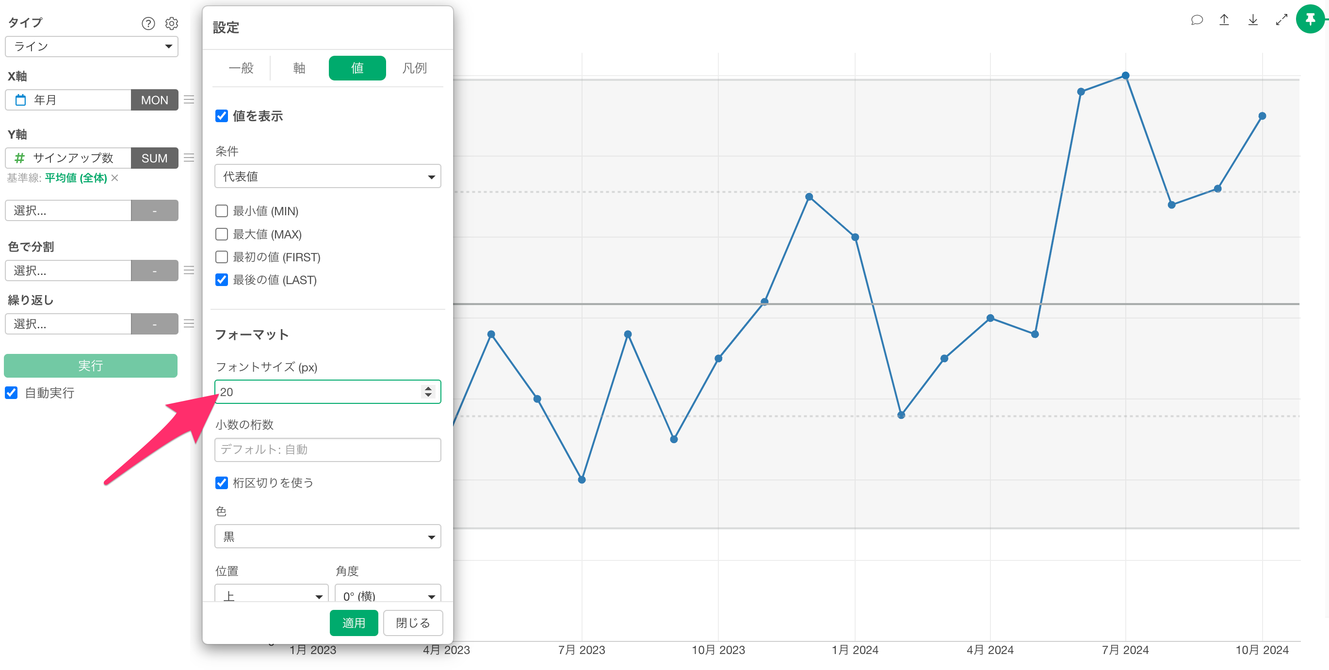The image size is (1329, 670).
Task: Click the 適用 button
Action: pyautogui.click(x=354, y=622)
